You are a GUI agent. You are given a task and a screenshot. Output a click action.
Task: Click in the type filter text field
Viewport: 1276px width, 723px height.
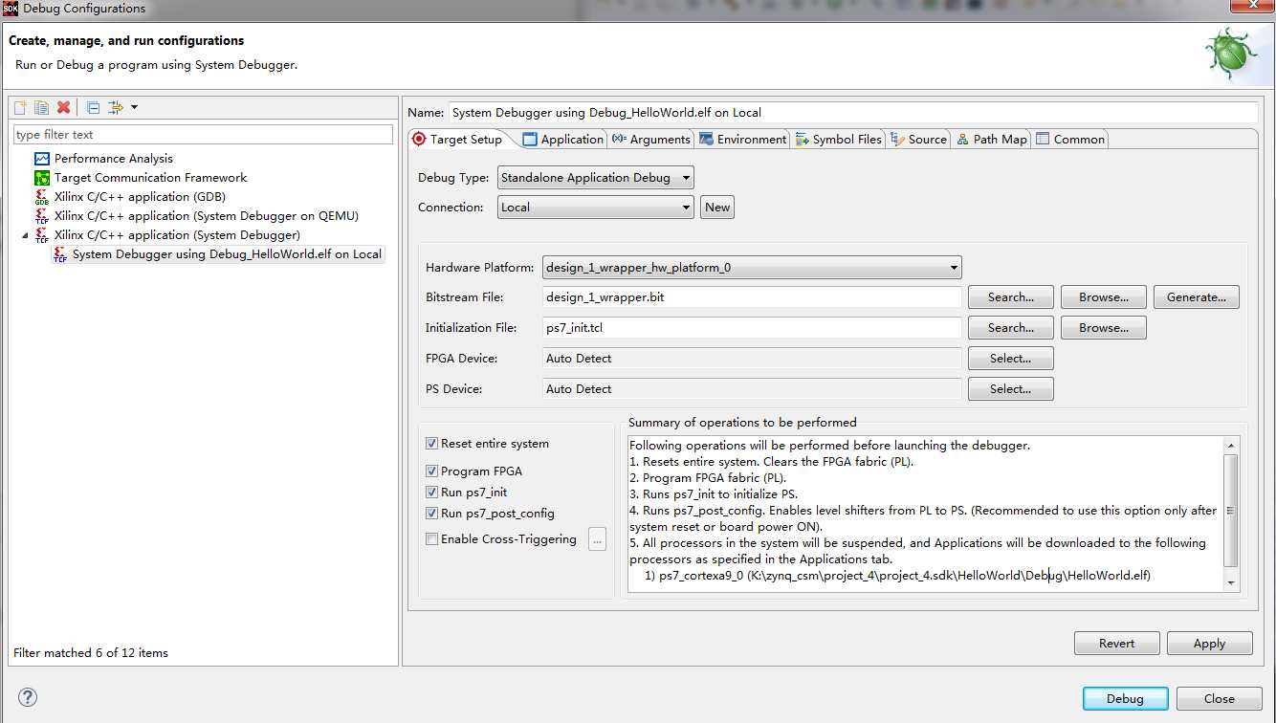click(204, 135)
